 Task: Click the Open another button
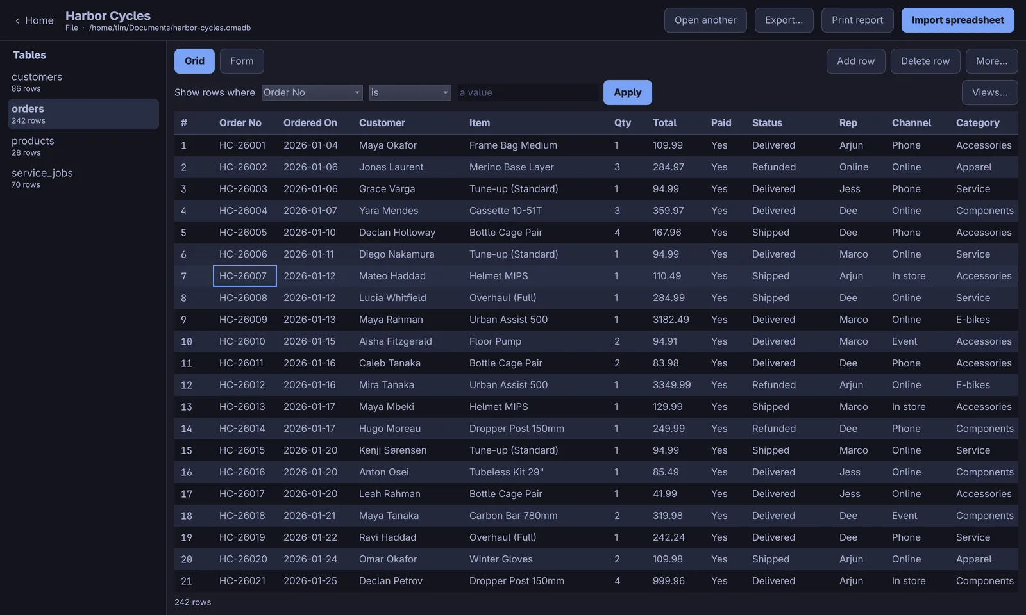[705, 20]
